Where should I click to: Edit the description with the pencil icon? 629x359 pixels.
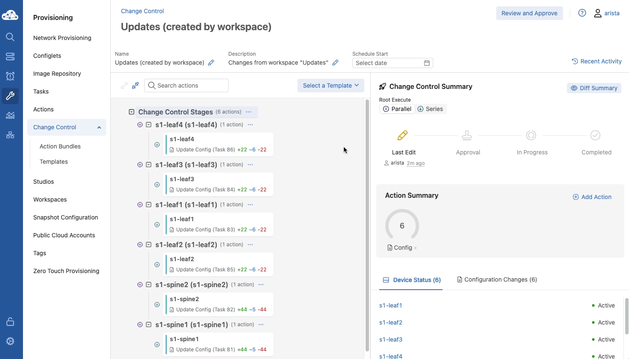coord(335,63)
